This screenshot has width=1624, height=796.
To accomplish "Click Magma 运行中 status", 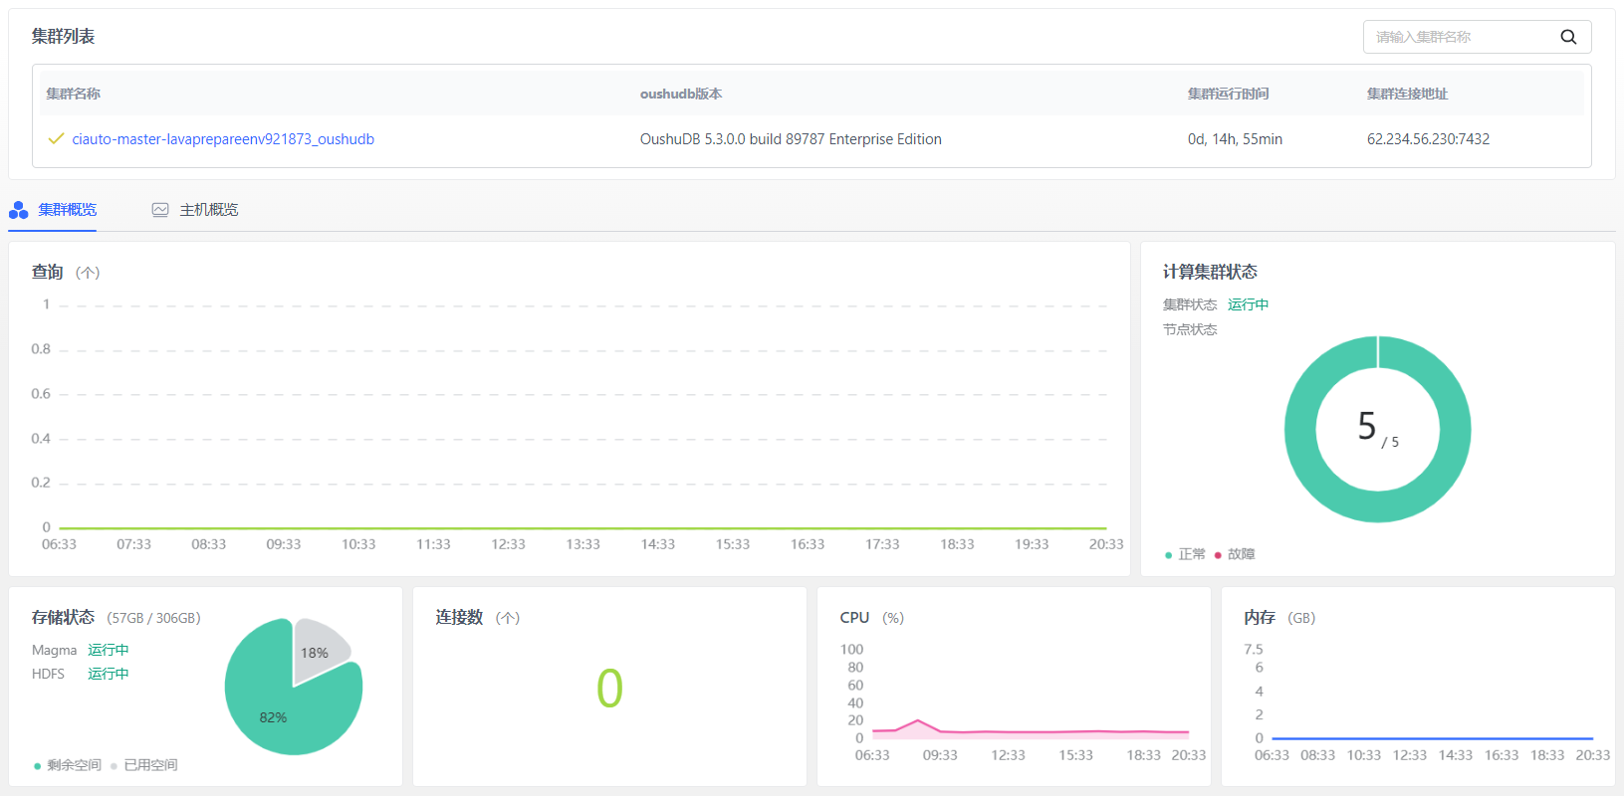I will pos(109,650).
